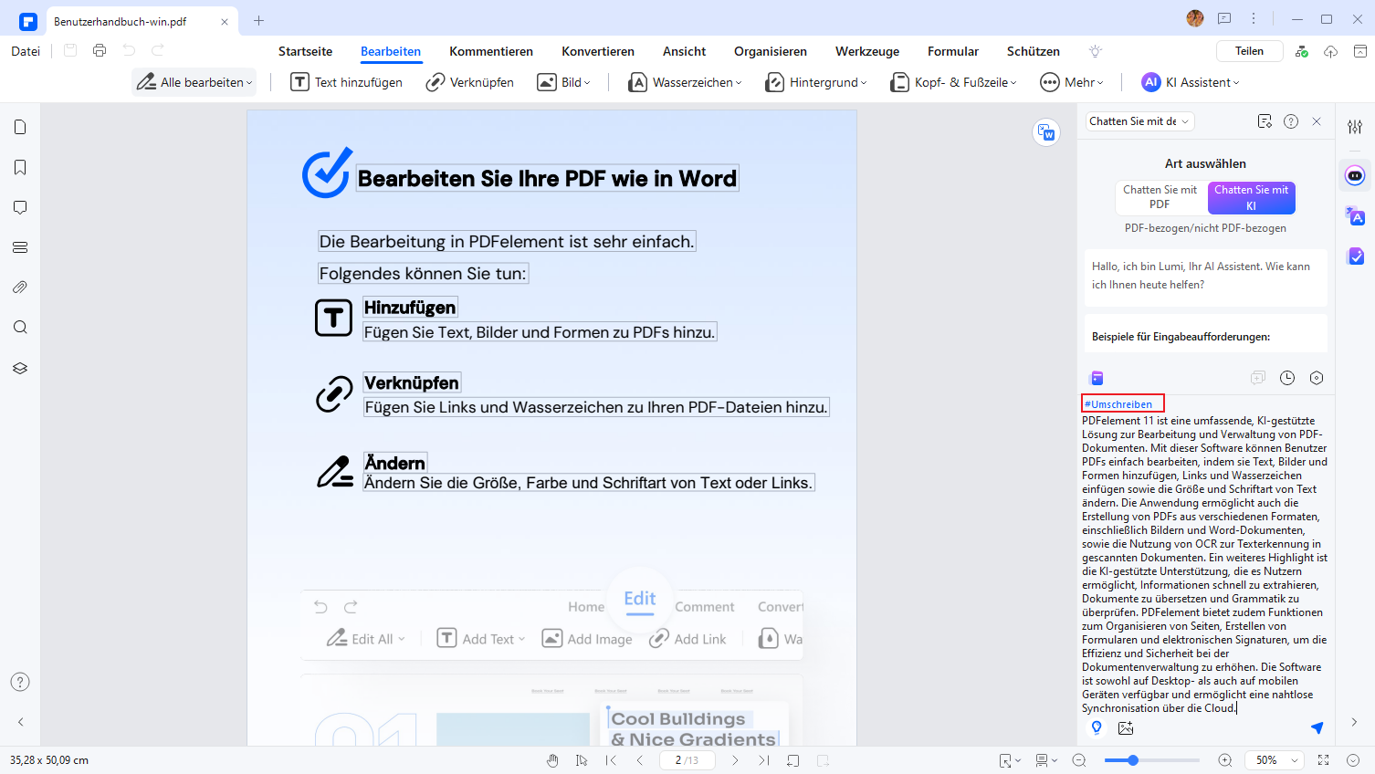This screenshot has height=774, width=1375.
Task: Choose the select-text cursor tool in status bar
Action: point(582,760)
